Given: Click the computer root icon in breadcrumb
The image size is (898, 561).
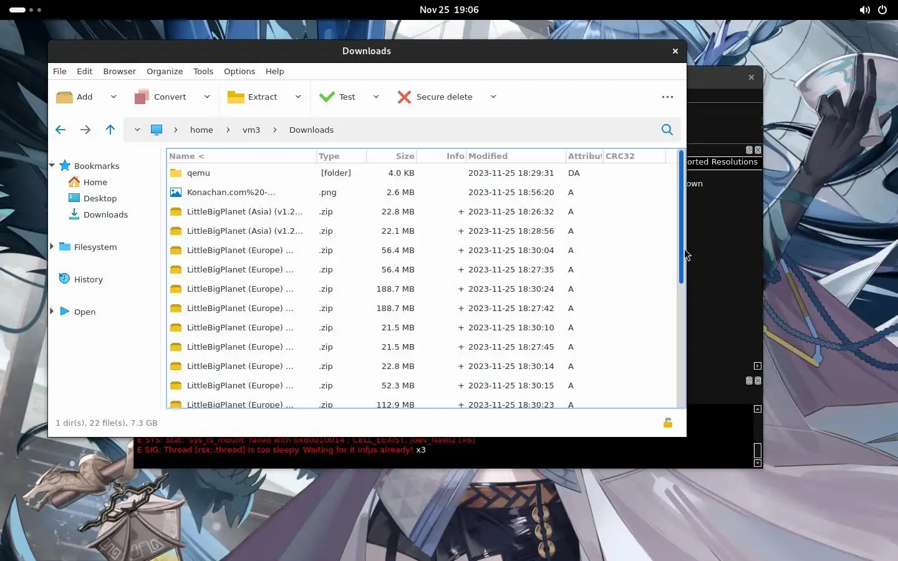Looking at the screenshot, I should click(x=157, y=130).
